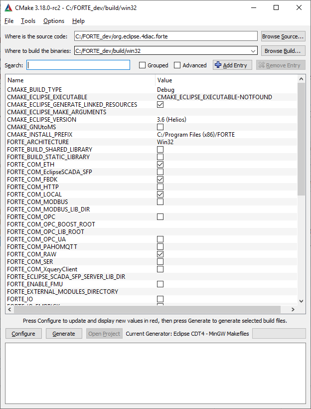311x409 pixels.
Task: Enable the FORTE_COM_OPC checkbox
Action: (160, 217)
